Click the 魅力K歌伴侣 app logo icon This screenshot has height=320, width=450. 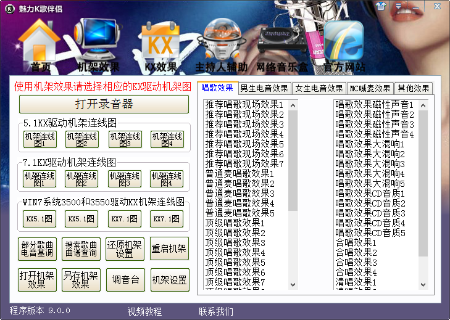click(10, 9)
